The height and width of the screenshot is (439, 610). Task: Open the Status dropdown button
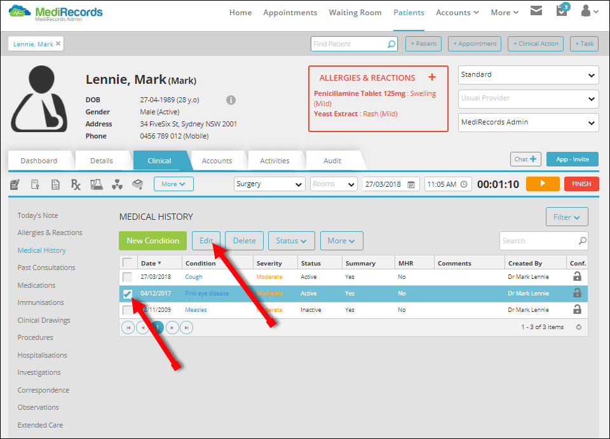click(x=291, y=241)
